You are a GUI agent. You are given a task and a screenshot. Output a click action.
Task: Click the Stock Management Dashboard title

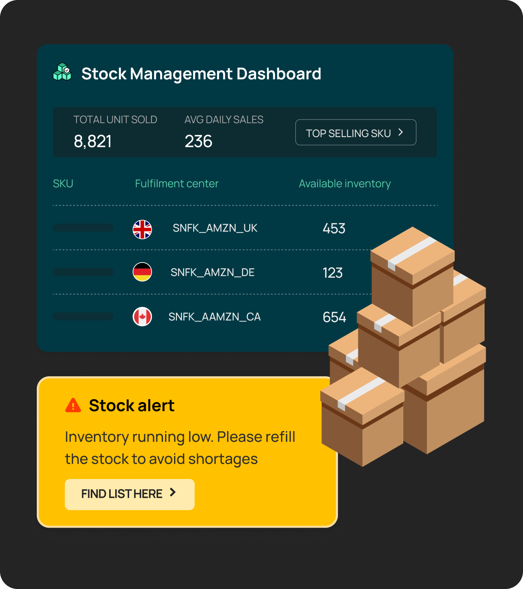(201, 74)
